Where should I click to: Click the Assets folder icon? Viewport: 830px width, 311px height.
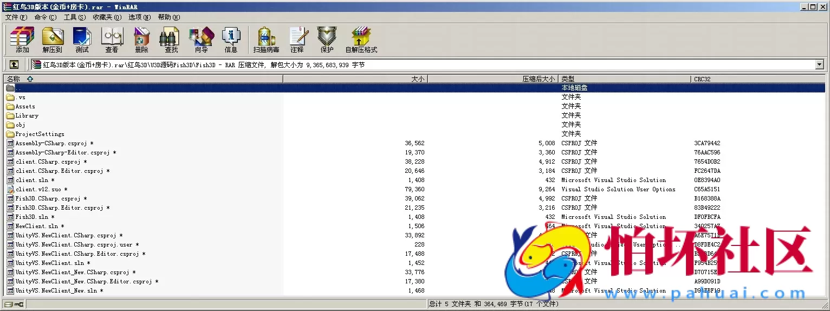pyautogui.click(x=10, y=107)
